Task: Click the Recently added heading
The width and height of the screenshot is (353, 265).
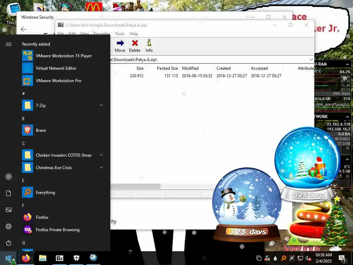Action: [36, 44]
